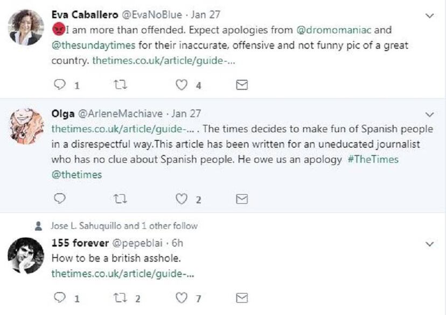Open the dropdown on 155 forever's tweet

429,243
